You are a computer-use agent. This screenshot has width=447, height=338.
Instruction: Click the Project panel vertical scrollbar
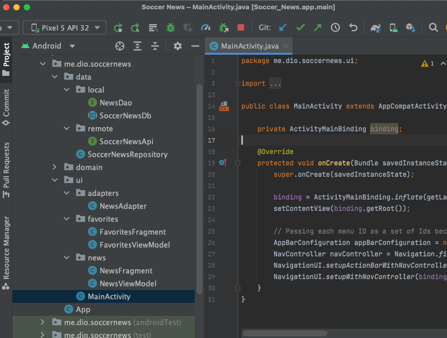[199, 189]
